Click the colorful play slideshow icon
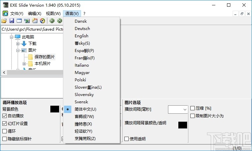 pos(42,21)
